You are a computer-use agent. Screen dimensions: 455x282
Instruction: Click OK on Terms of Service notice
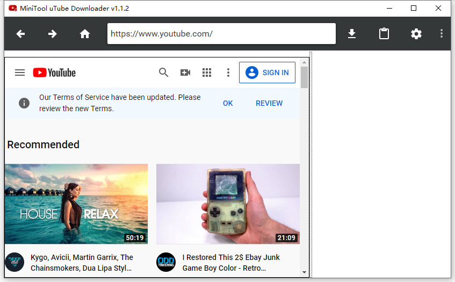click(228, 103)
